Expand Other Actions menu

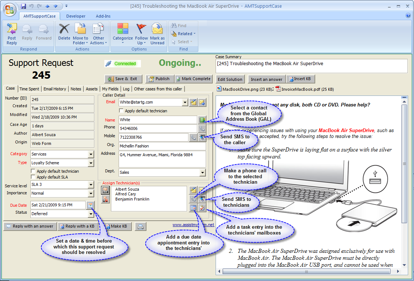pos(98,34)
